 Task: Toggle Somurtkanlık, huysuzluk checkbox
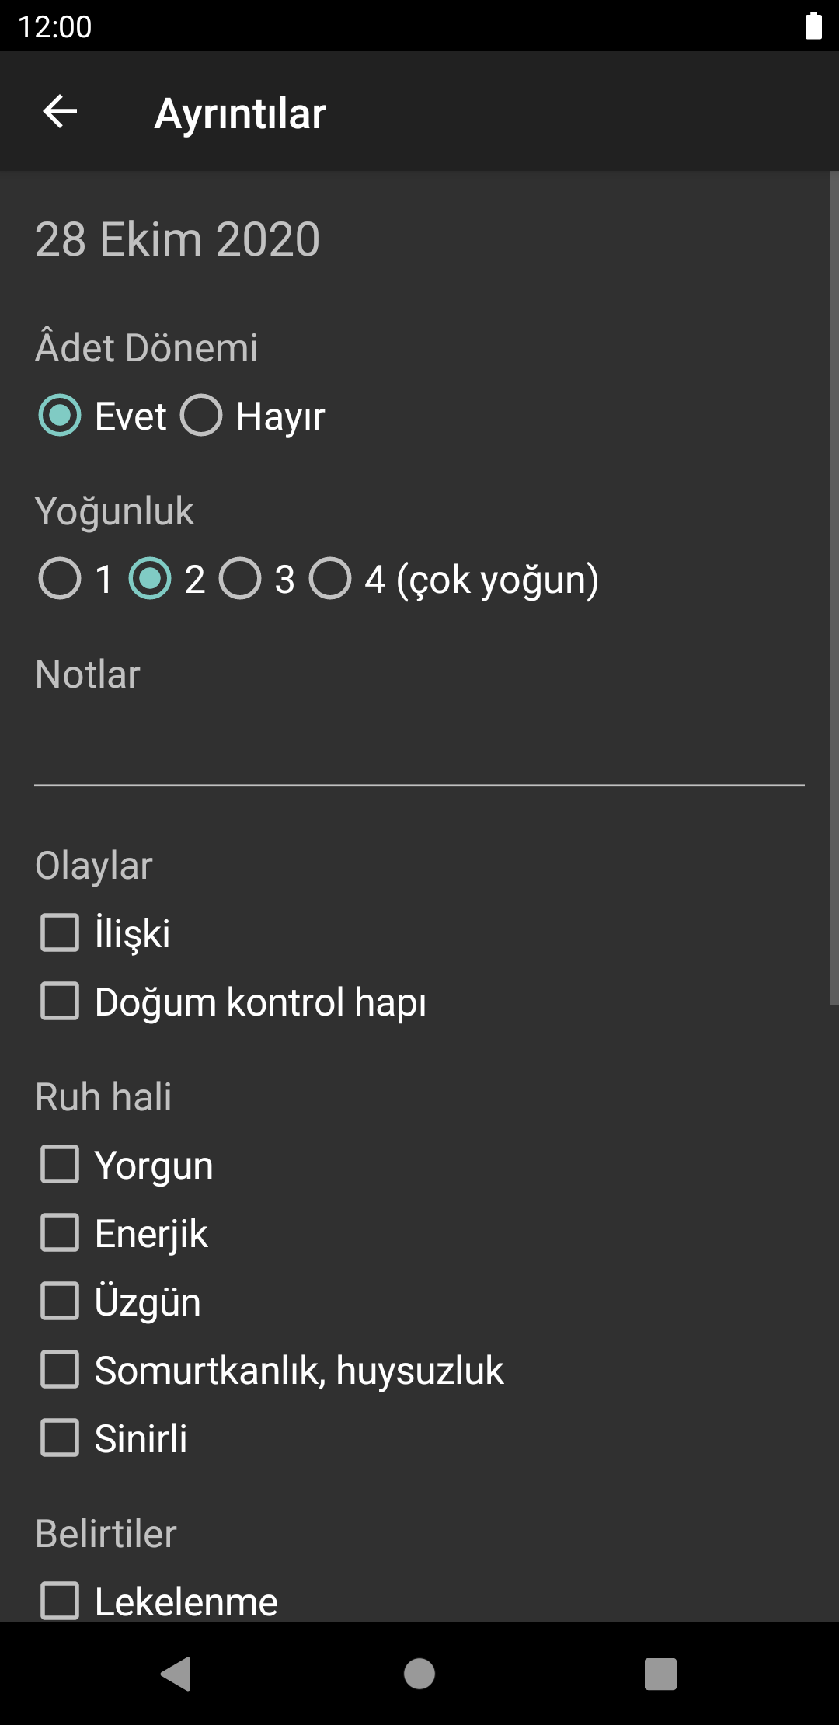pos(60,1369)
